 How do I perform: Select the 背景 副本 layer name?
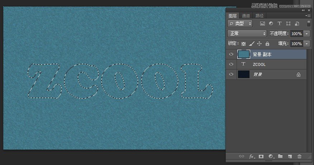click(262, 54)
